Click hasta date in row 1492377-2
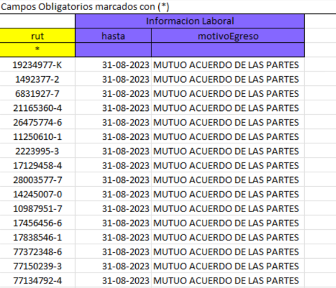Viewport: 336px width, 288px height. [x=113, y=79]
